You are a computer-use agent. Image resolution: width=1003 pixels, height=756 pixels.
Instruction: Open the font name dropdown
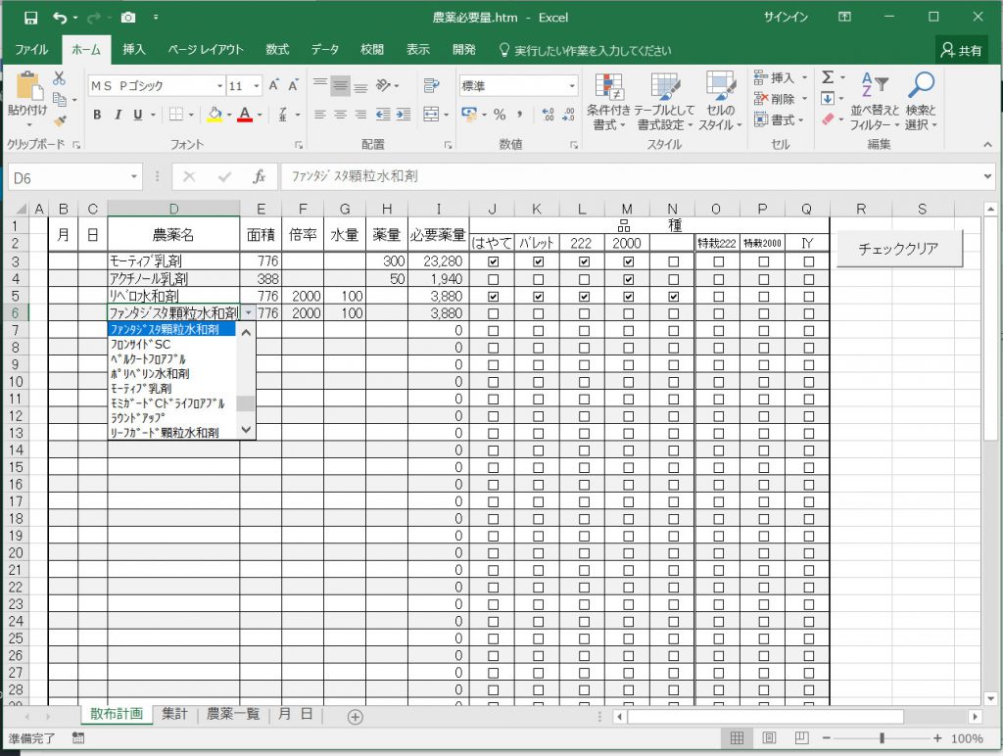coord(219,86)
